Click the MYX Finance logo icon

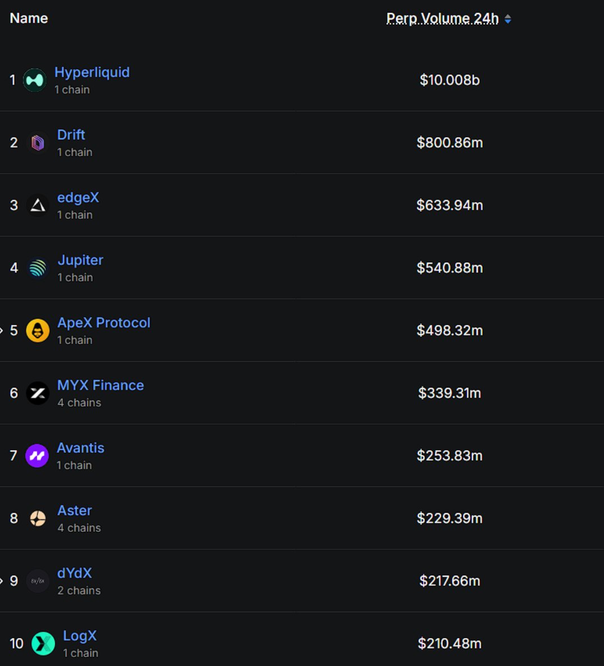pos(38,393)
